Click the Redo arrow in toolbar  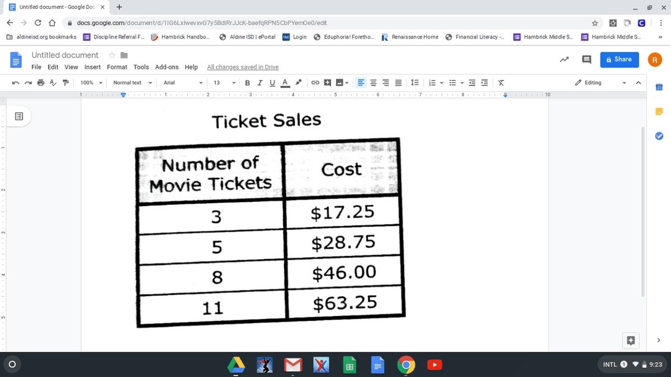click(29, 83)
